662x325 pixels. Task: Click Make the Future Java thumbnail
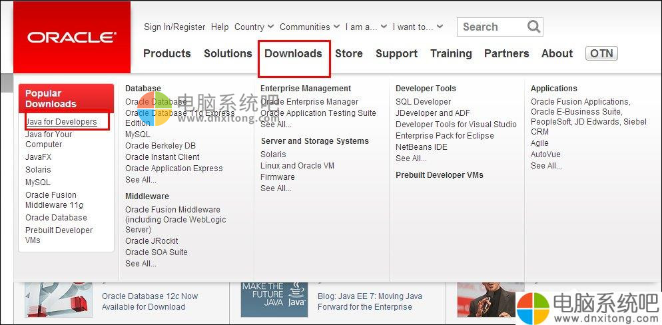(274, 299)
